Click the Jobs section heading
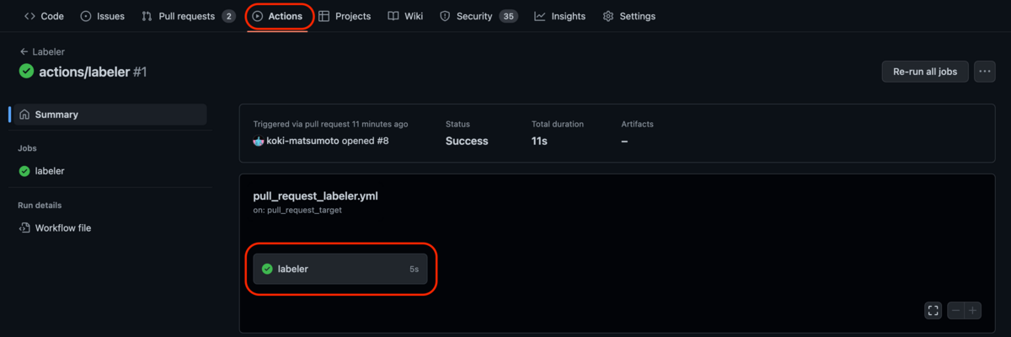The height and width of the screenshot is (337, 1011). tap(27, 148)
